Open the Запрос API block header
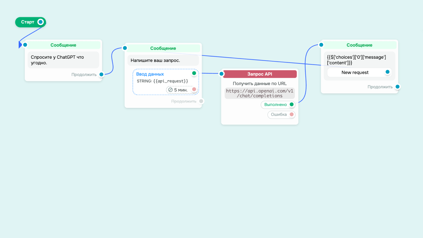Viewport: 423px width, 238px height. (260, 74)
